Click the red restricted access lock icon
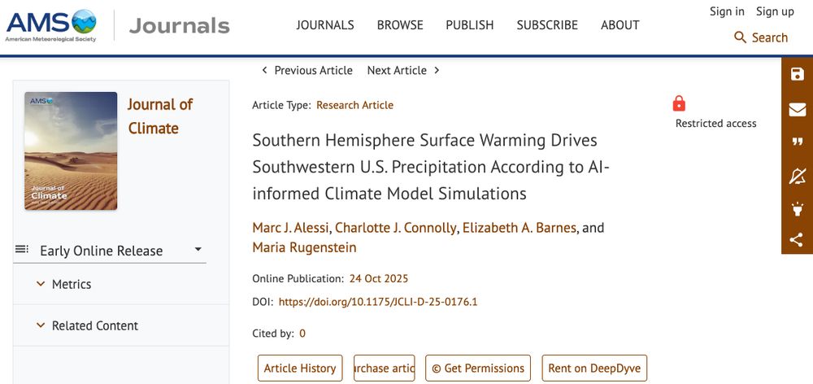The height and width of the screenshot is (384, 813). (x=679, y=103)
